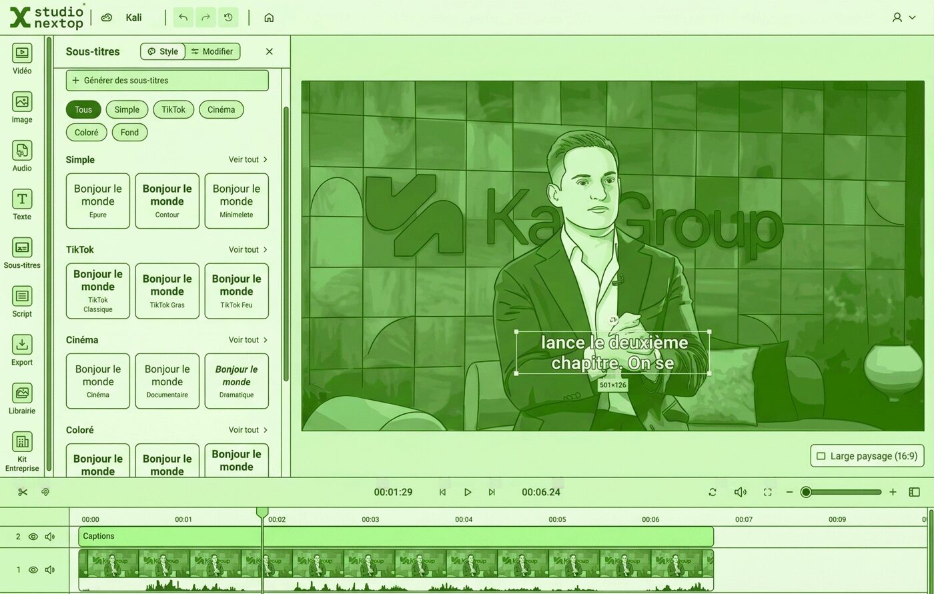Mute track 1 audio

coord(49,570)
